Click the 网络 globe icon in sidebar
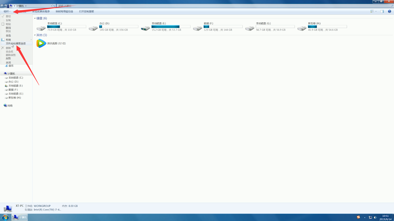Image resolution: width=394 pixels, height=221 pixels. 5,105
